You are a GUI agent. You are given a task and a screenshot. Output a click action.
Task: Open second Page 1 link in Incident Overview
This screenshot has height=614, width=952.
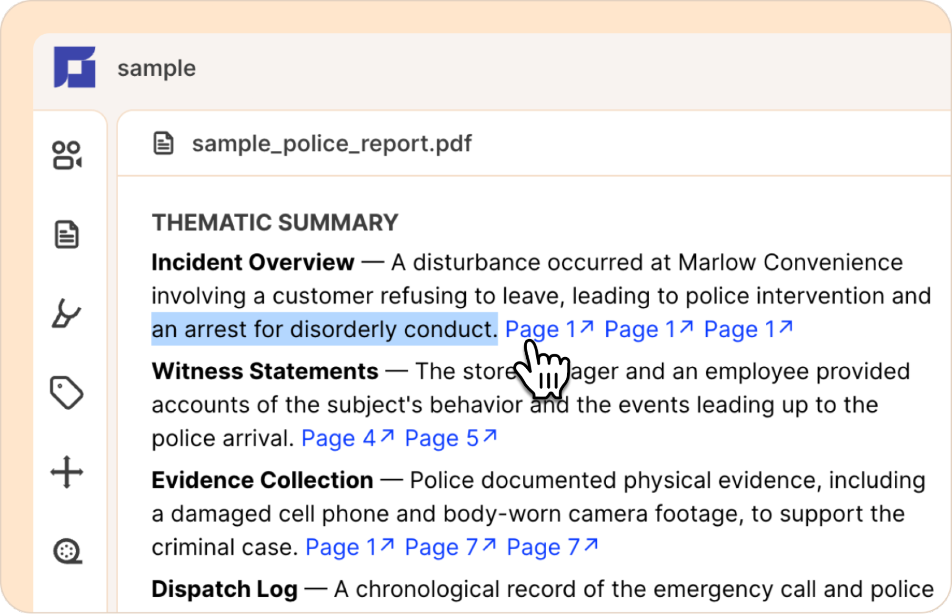[x=649, y=329]
